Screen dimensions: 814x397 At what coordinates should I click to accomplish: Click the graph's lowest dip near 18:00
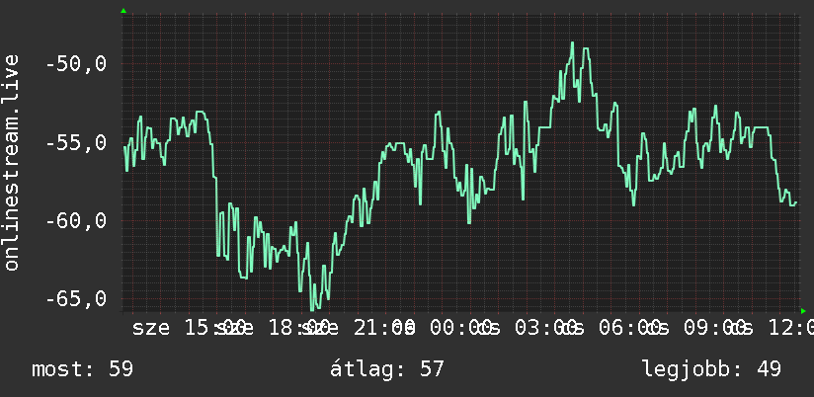point(312,310)
